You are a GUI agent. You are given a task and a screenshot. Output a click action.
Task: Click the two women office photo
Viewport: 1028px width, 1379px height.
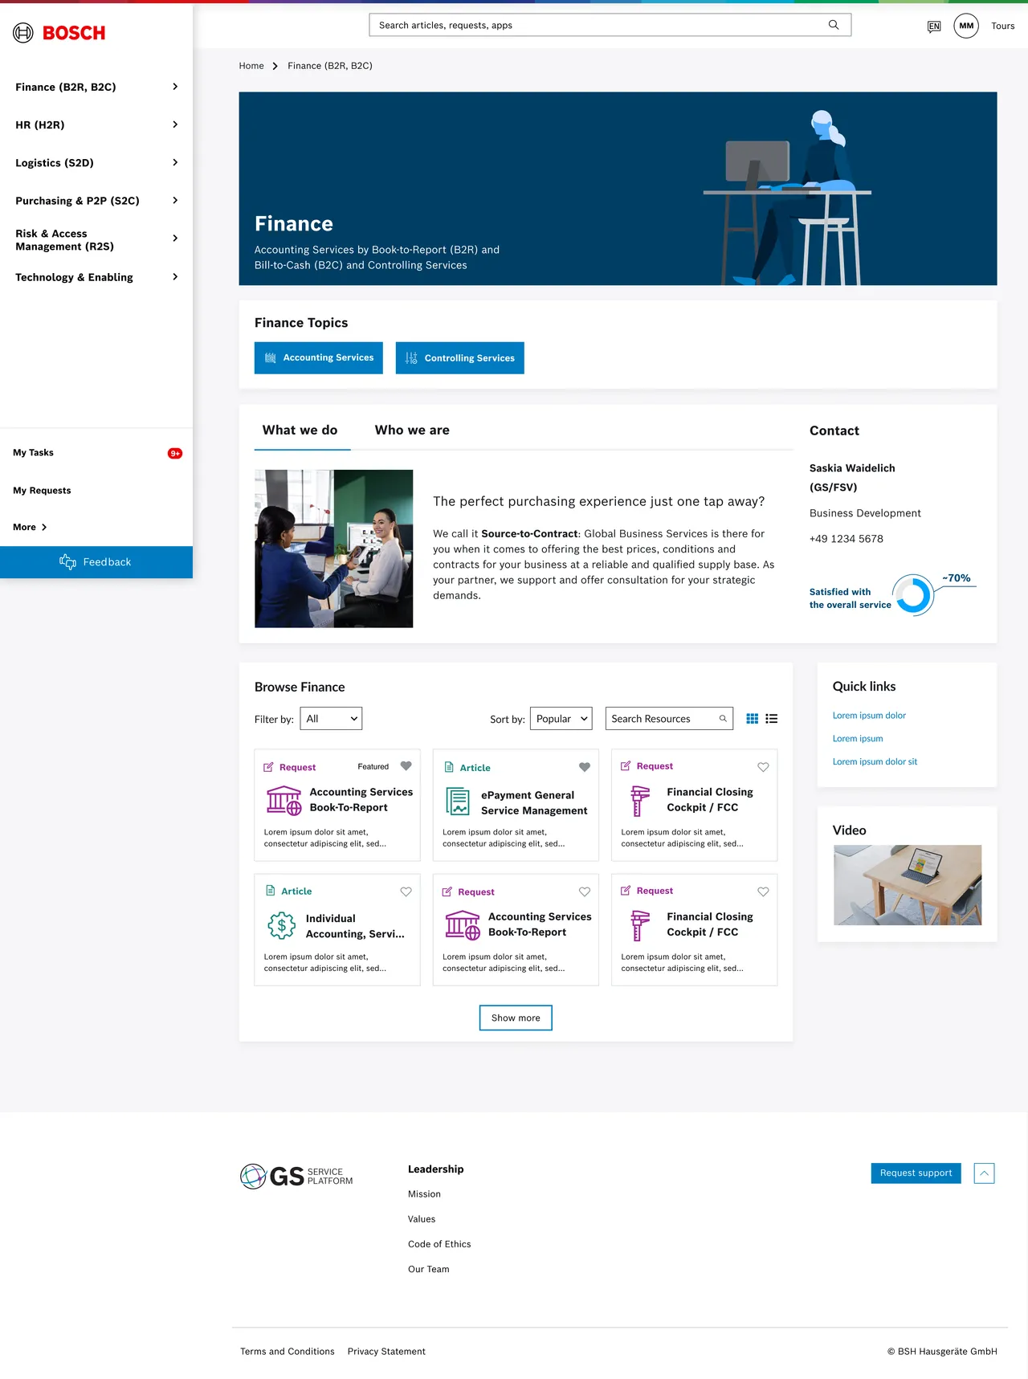334,549
